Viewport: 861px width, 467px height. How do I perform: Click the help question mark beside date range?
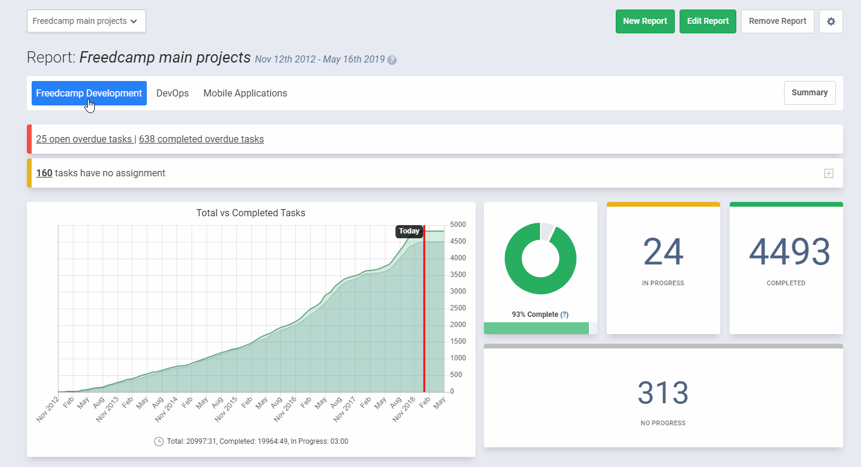[x=392, y=60]
